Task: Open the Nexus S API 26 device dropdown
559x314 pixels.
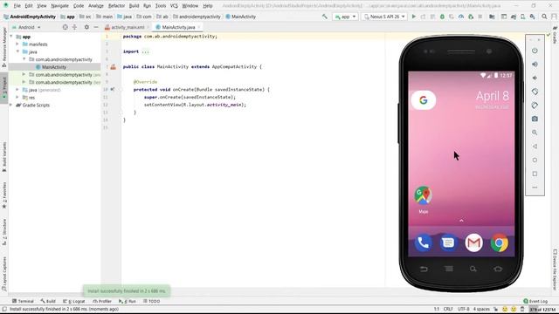Action: [x=384, y=17]
